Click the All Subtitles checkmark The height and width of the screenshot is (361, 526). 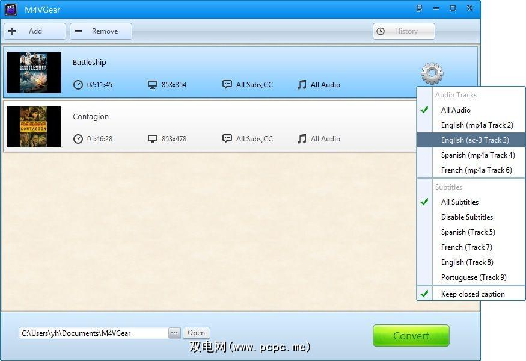(x=424, y=202)
